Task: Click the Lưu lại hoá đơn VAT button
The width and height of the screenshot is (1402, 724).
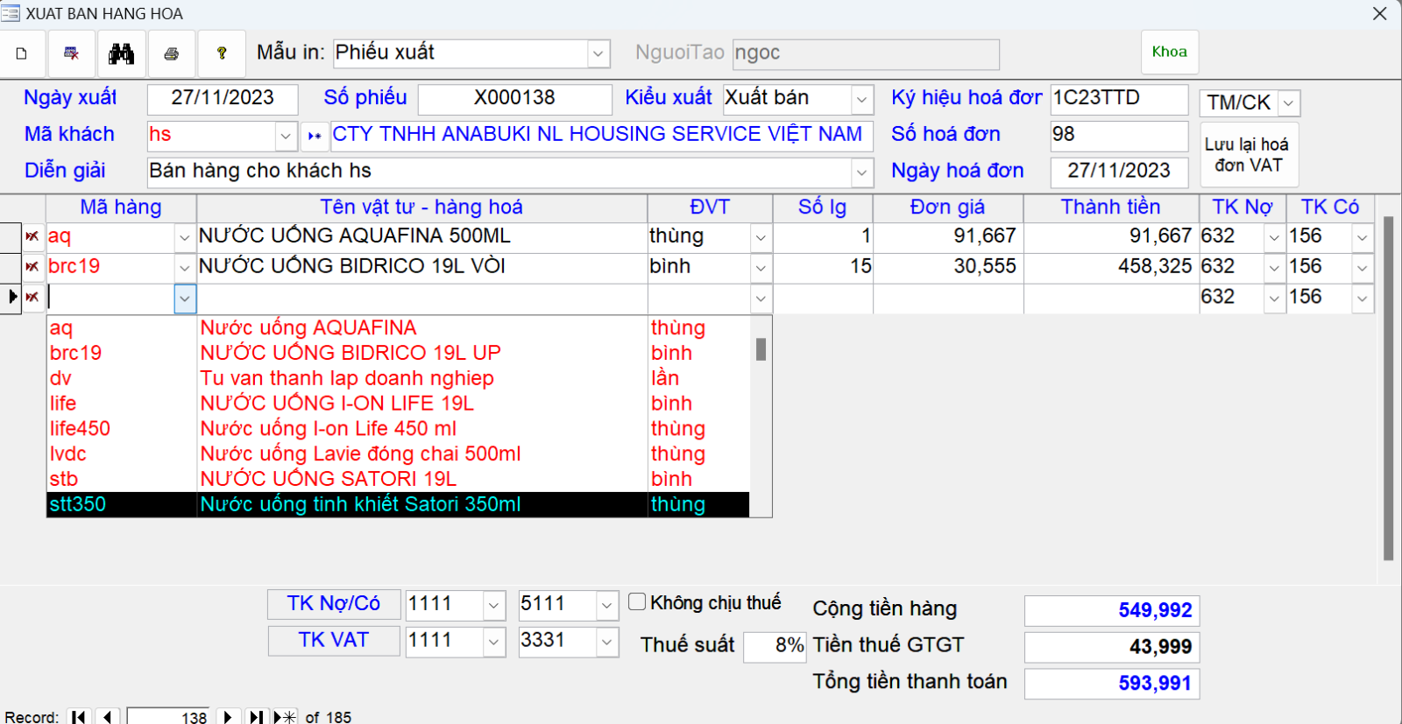Action: coord(1247,155)
